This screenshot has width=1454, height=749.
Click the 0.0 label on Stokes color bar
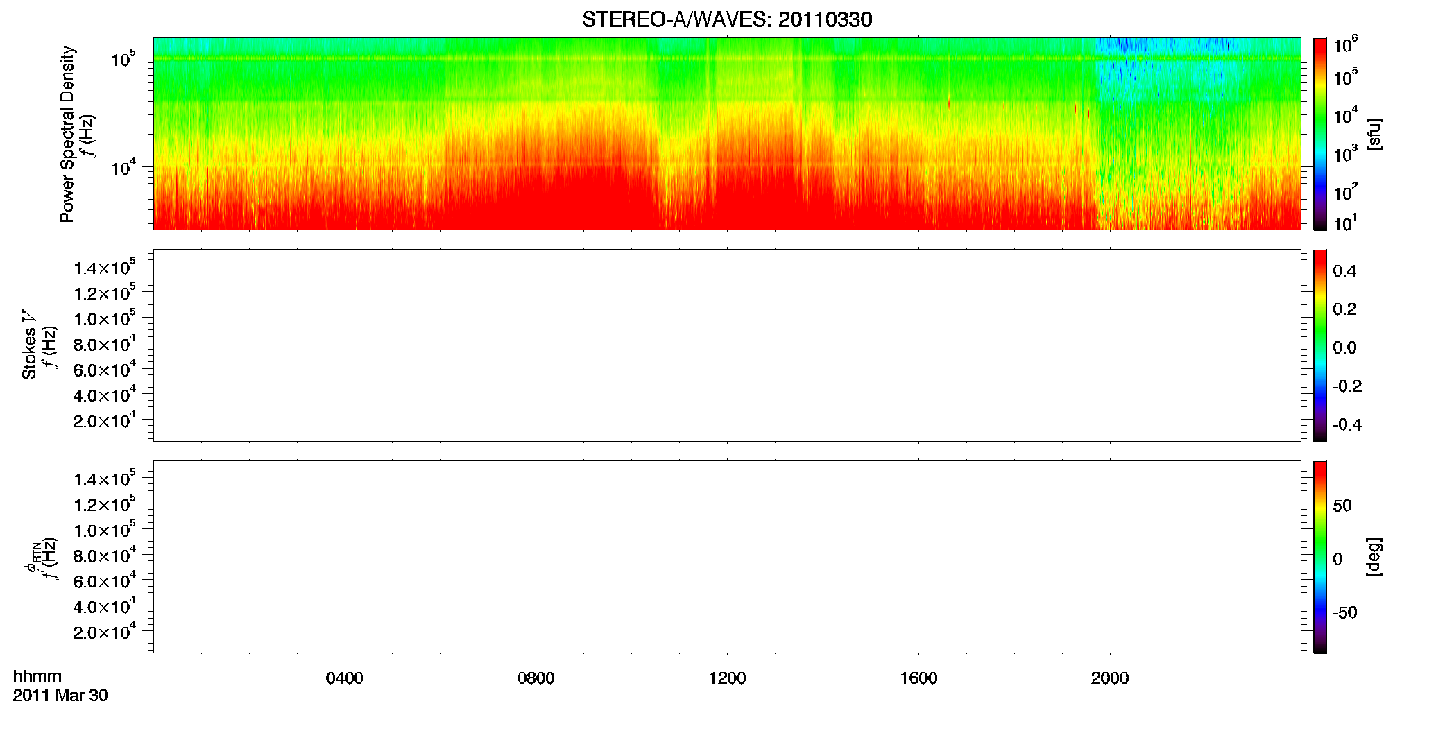[1344, 348]
